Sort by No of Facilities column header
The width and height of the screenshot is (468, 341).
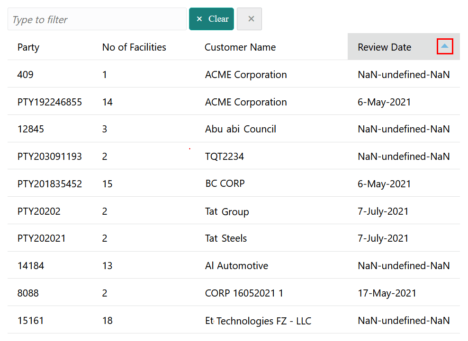tap(134, 47)
